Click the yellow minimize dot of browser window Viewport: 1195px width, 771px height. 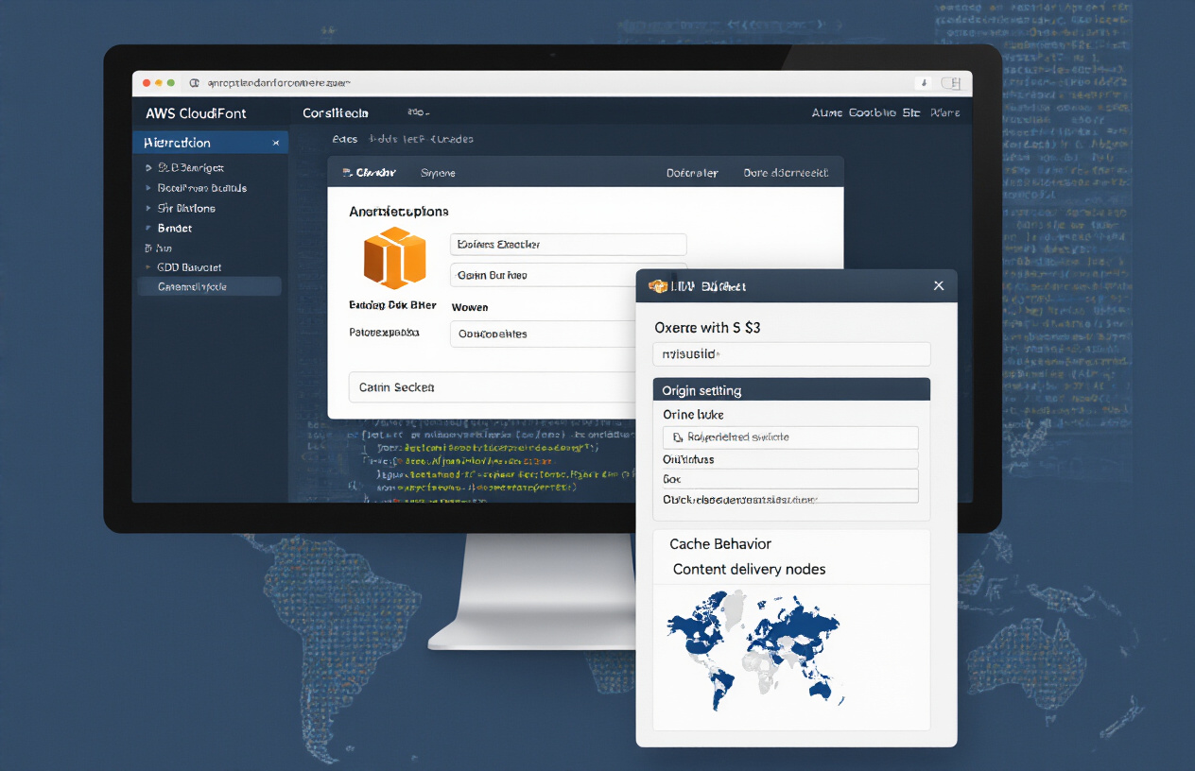(159, 83)
